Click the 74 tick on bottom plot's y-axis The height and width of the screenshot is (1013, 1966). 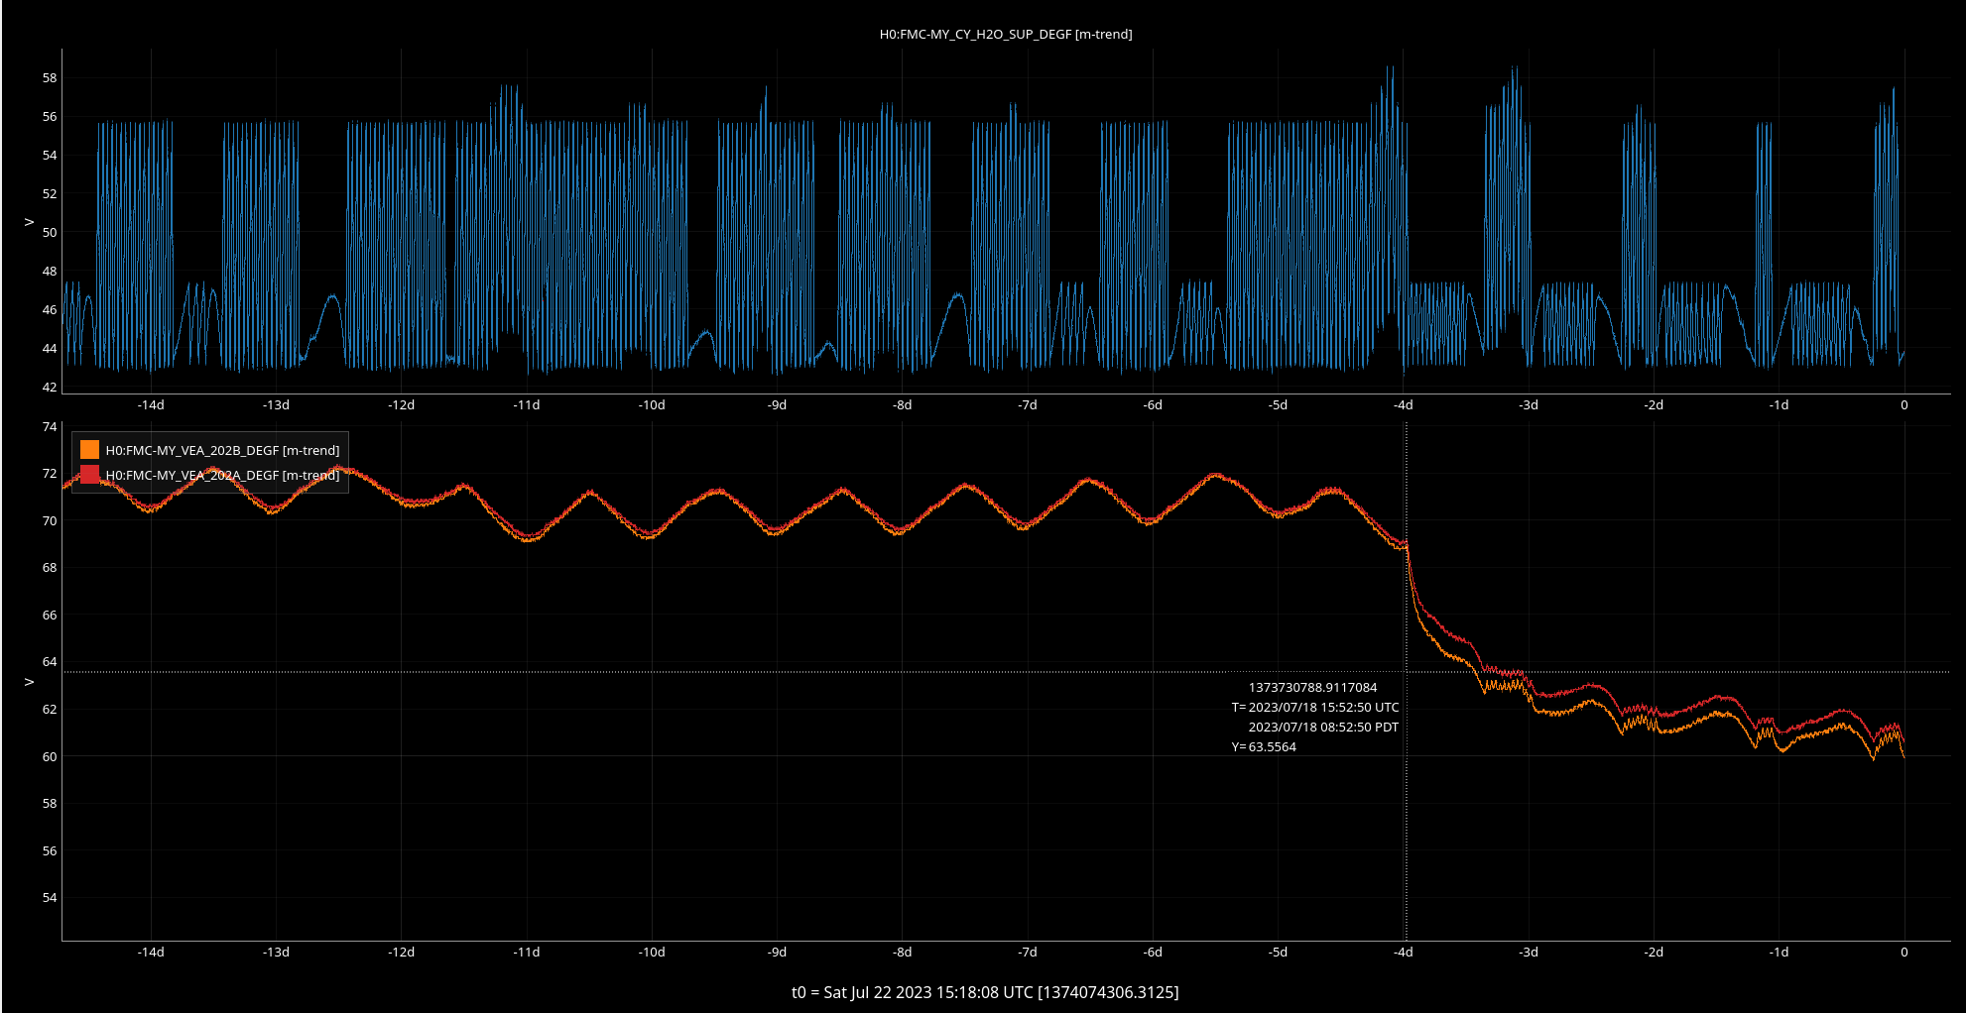pyautogui.click(x=50, y=426)
